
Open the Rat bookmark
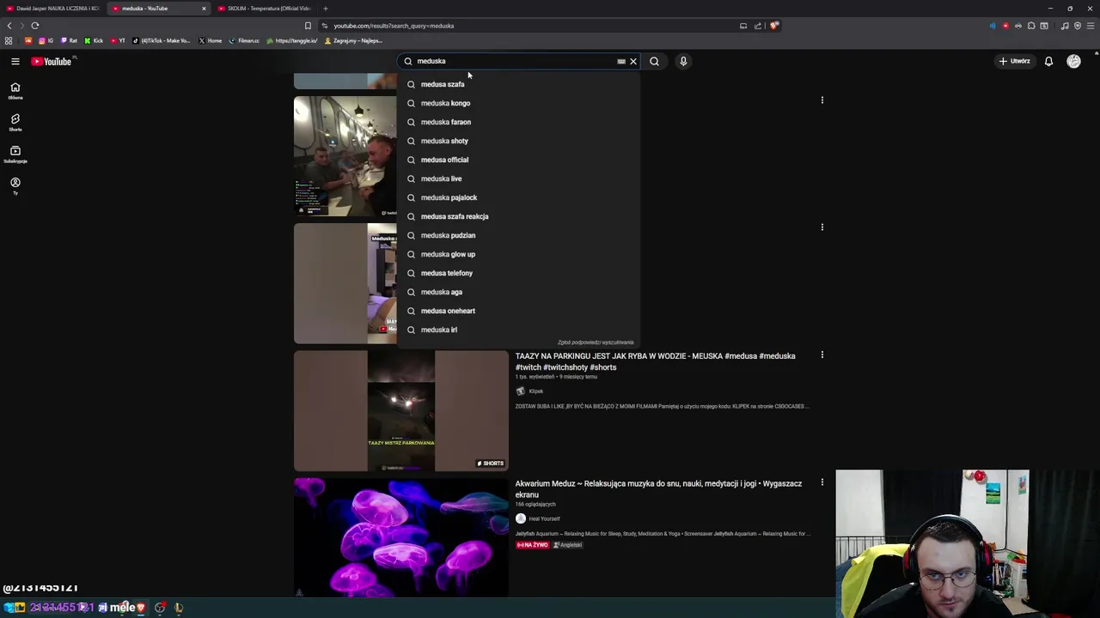(x=69, y=40)
